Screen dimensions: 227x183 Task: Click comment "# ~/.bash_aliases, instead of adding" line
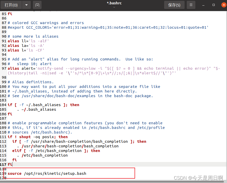pyautogui.click(x=72, y=91)
